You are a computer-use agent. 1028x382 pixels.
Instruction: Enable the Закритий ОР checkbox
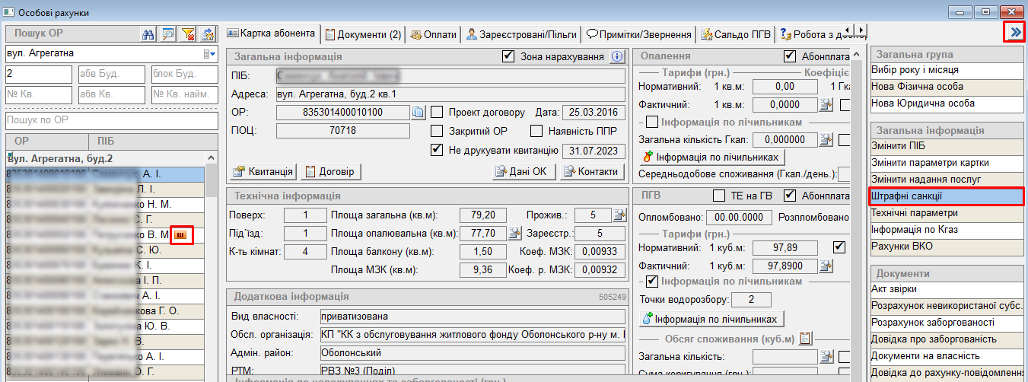(437, 131)
